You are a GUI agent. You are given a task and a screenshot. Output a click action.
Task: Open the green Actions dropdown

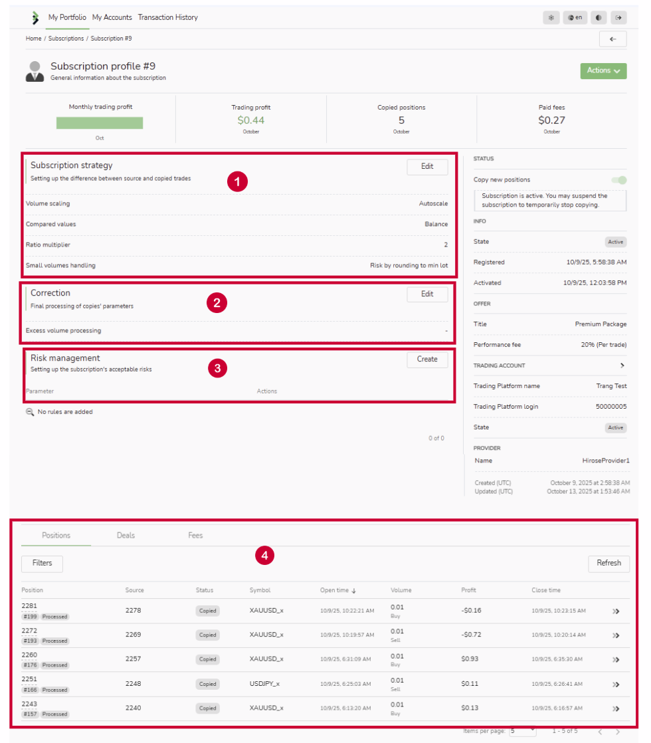[603, 70]
